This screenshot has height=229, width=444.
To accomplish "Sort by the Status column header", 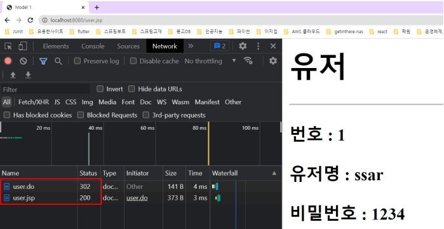I will pos(88,173).
